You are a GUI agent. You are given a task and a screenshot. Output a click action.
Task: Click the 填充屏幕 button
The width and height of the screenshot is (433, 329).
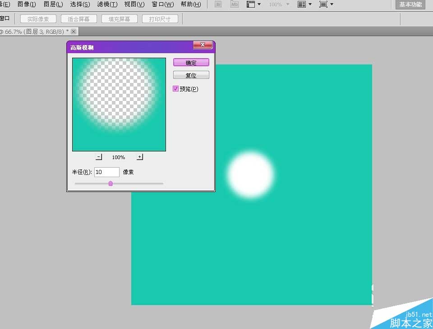(119, 19)
